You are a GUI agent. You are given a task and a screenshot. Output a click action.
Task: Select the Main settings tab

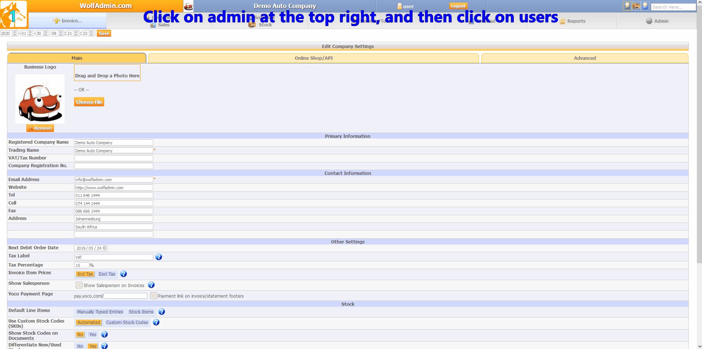pyautogui.click(x=77, y=58)
